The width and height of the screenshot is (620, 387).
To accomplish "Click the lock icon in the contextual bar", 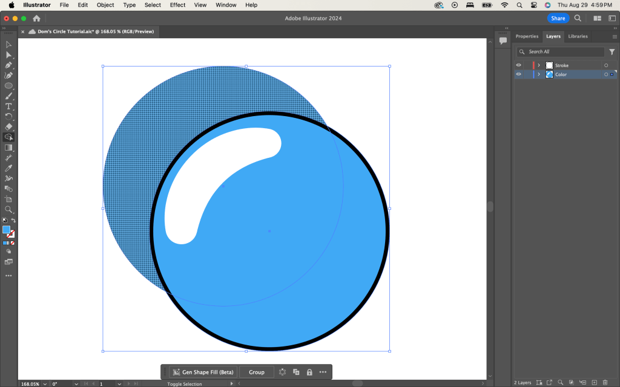I will (309, 372).
